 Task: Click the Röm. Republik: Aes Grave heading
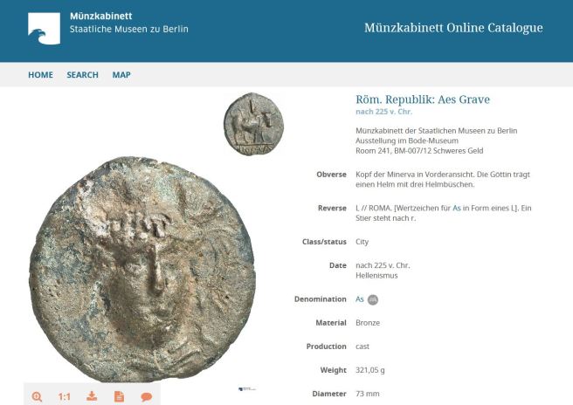pos(423,100)
